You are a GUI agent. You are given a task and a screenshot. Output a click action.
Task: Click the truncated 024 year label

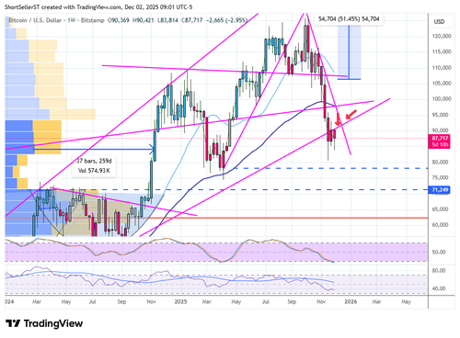coord(9,301)
